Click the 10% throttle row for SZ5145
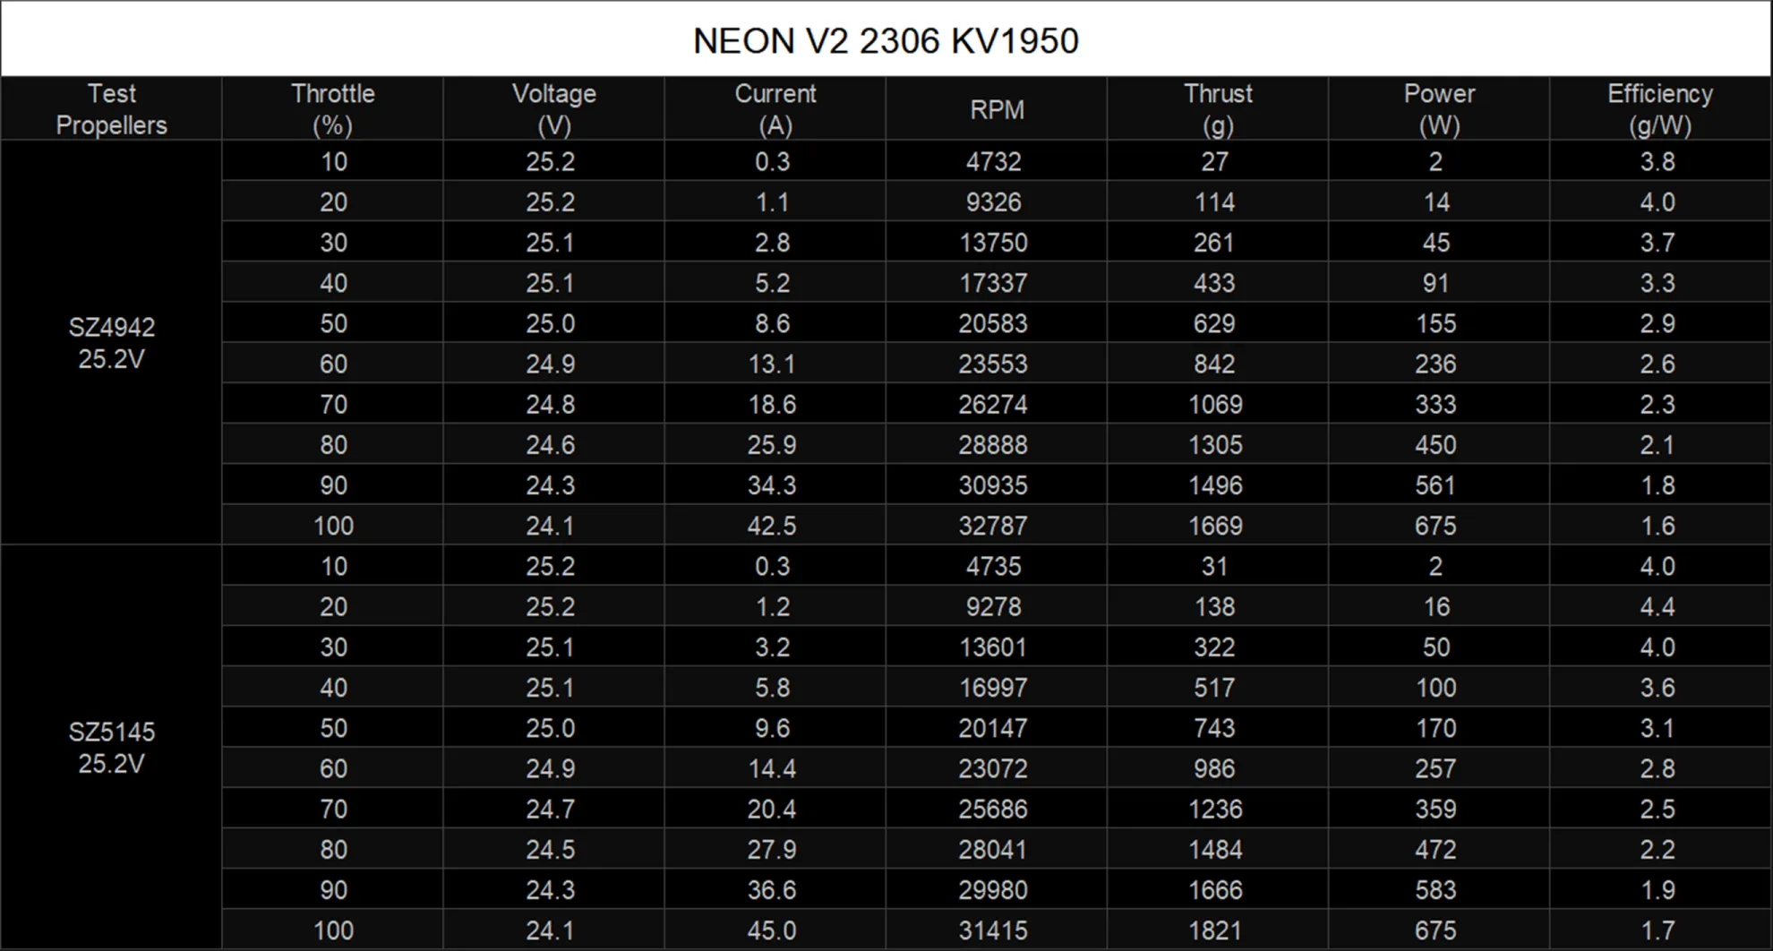Viewport: 1773px width, 951px height. (x=332, y=566)
